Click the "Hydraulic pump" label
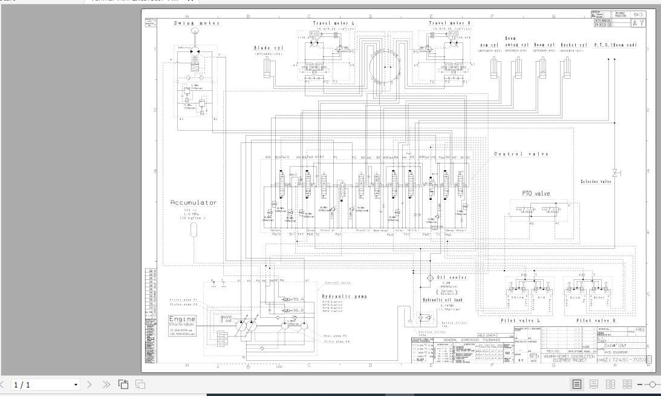661x396 pixels. pyautogui.click(x=345, y=296)
